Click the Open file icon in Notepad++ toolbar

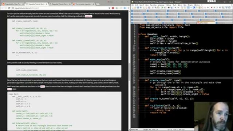[135, 8]
